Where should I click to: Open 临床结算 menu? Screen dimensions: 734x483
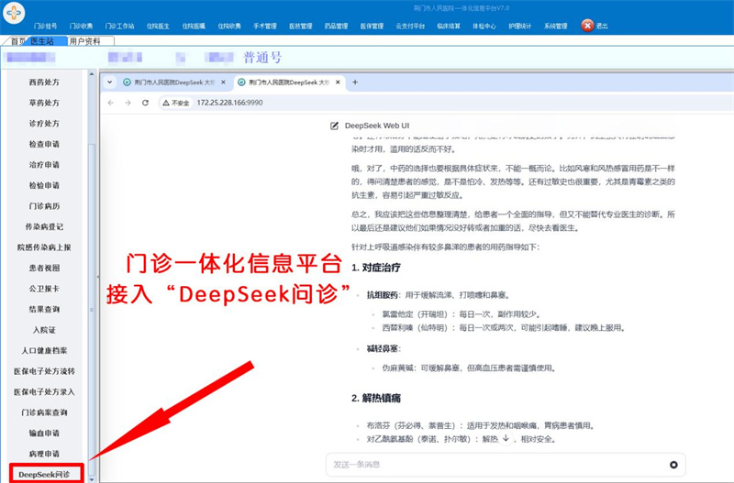tap(449, 27)
